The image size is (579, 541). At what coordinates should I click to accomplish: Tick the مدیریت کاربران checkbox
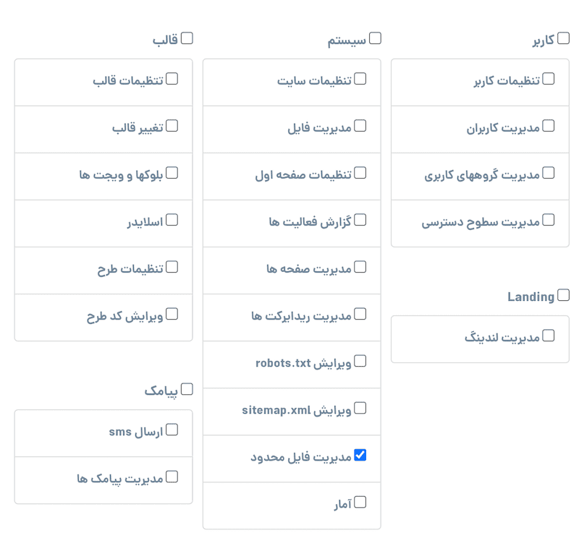tap(549, 126)
